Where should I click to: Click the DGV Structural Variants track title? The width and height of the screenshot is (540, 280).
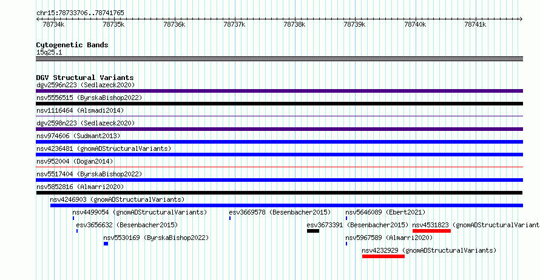[85, 78]
